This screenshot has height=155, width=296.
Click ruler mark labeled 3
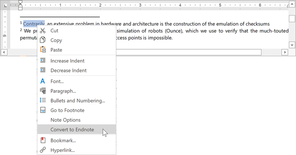click(140, 5)
